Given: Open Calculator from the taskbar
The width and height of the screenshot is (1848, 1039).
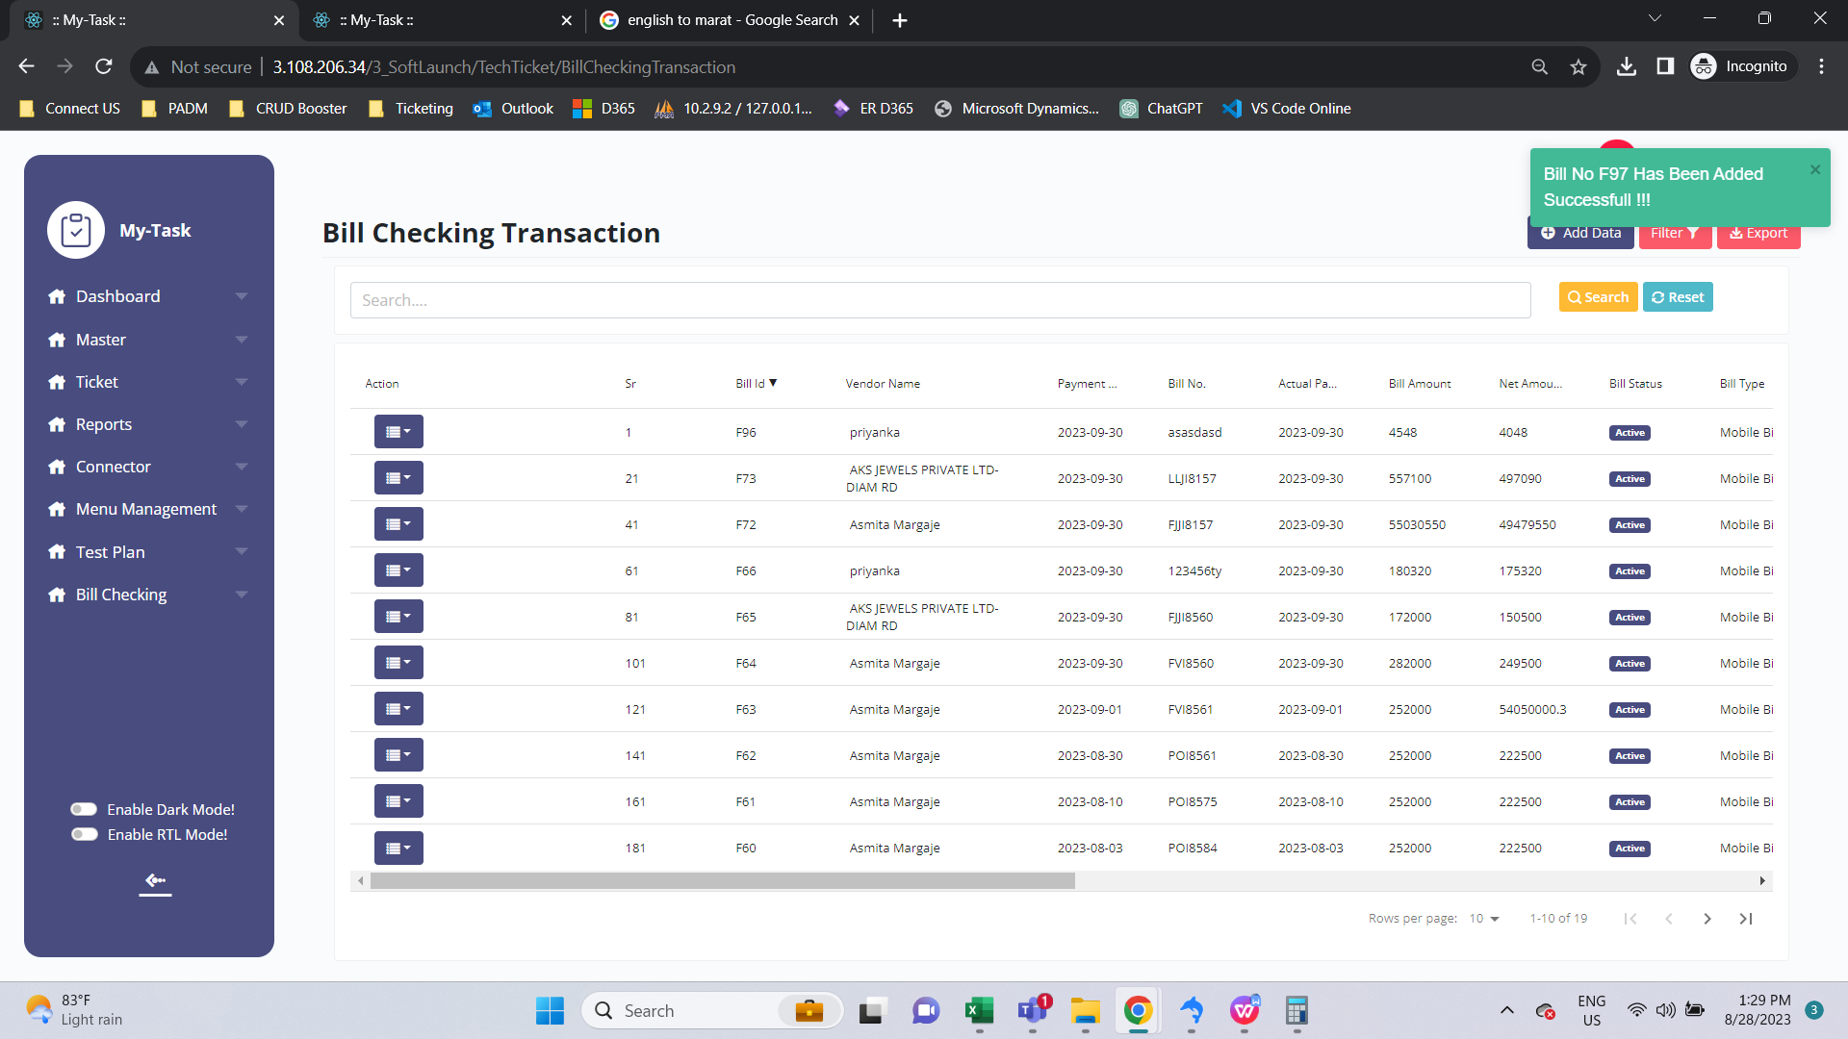Looking at the screenshot, I should pos(1296,1010).
